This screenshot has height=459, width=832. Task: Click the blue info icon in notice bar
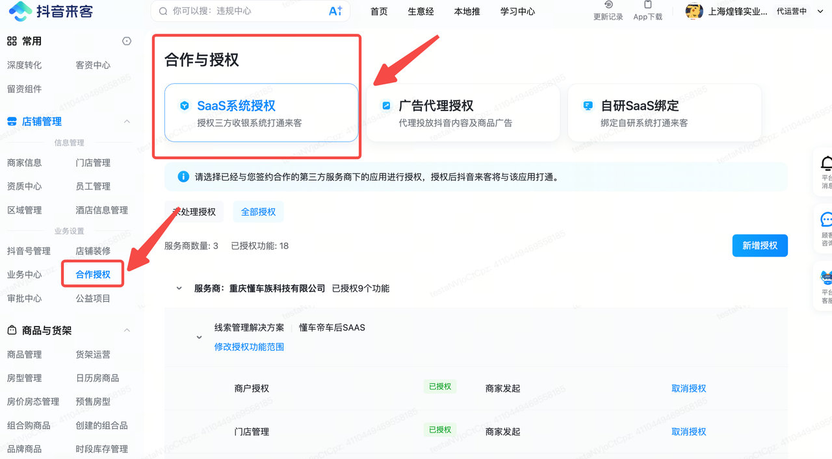tap(183, 177)
